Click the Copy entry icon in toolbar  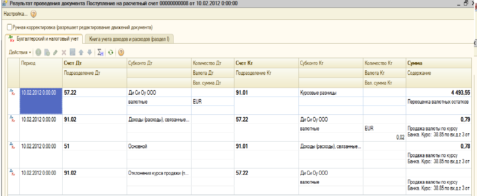(47, 53)
